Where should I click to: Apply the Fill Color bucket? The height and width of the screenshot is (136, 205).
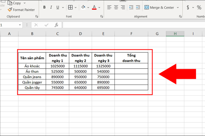click(x=83, y=7)
